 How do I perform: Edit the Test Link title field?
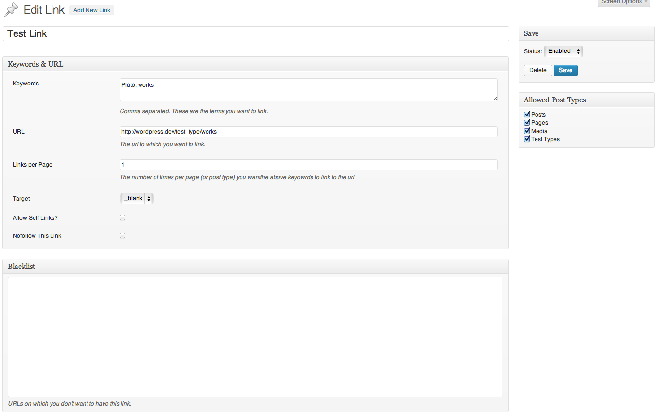(256, 34)
